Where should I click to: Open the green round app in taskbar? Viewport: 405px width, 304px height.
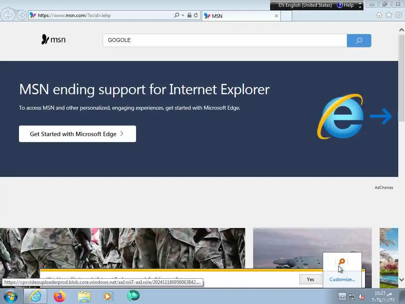pyautogui.click(x=133, y=296)
